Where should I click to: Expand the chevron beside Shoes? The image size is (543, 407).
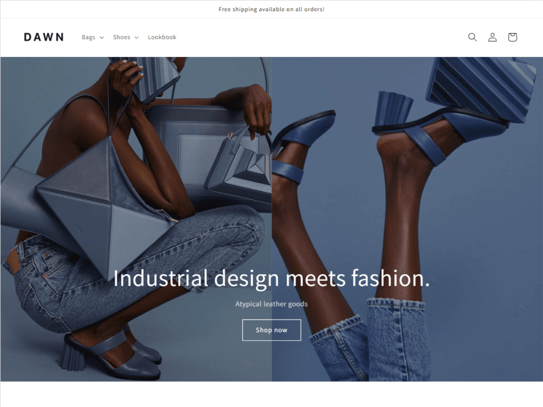[x=136, y=38]
